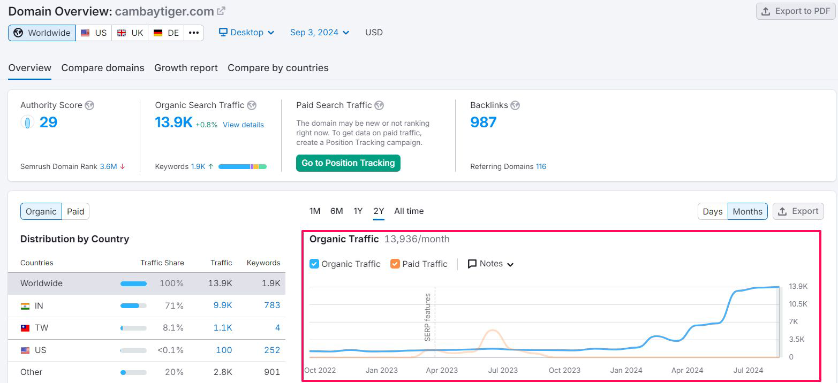Click the globe icon next to Paid Search Traffic
The height and width of the screenshot is (383, 838).
[379, 105]
